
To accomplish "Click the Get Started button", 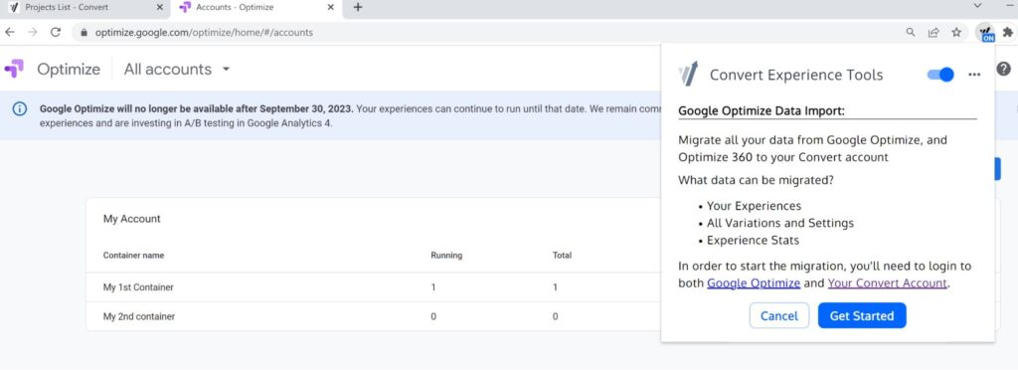I will (x=862, y=316).
